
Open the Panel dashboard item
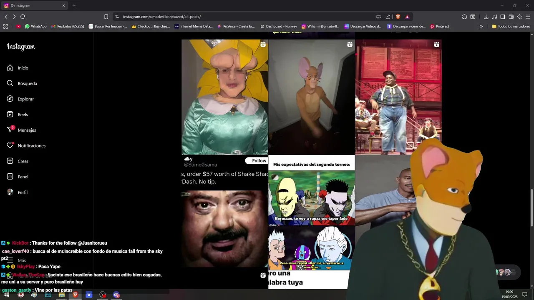[x=18, y=177]
